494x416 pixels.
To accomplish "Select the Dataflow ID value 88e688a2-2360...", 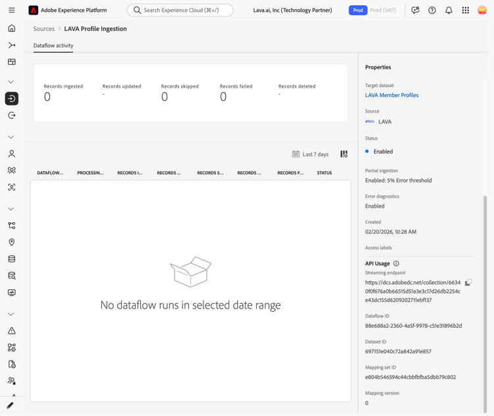I will [414, 326].
